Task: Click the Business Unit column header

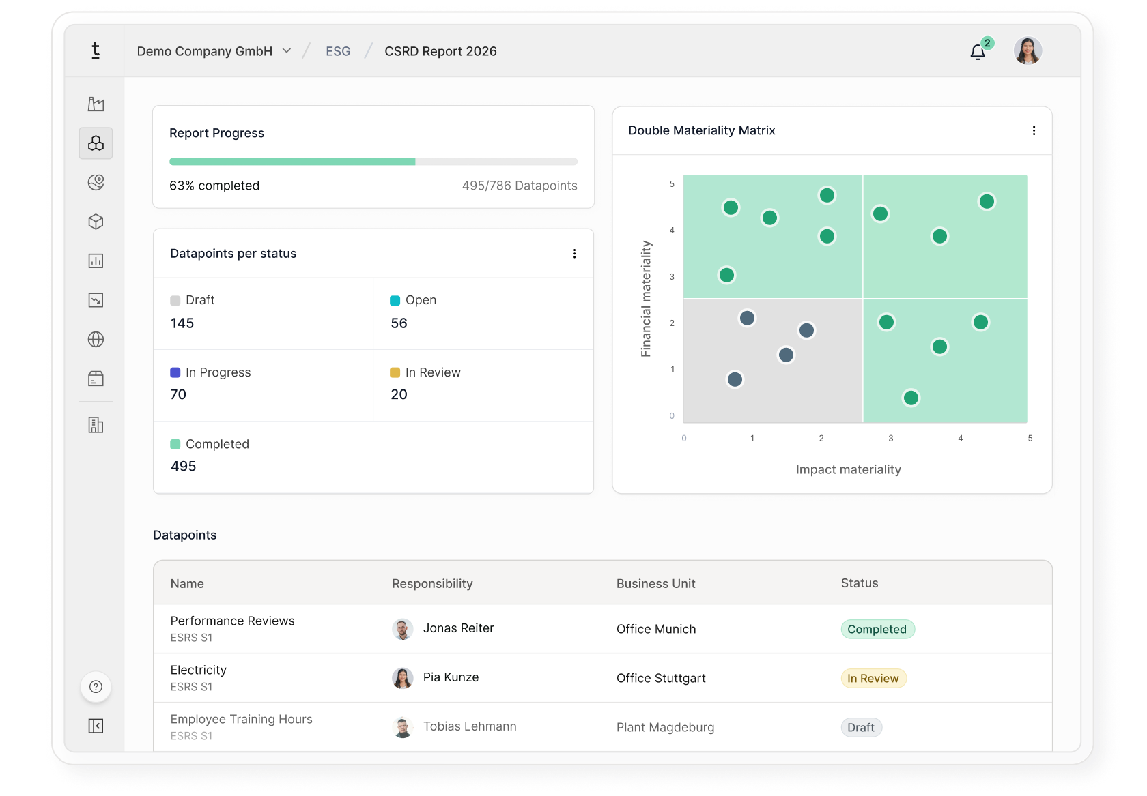Action: (655, 583)
